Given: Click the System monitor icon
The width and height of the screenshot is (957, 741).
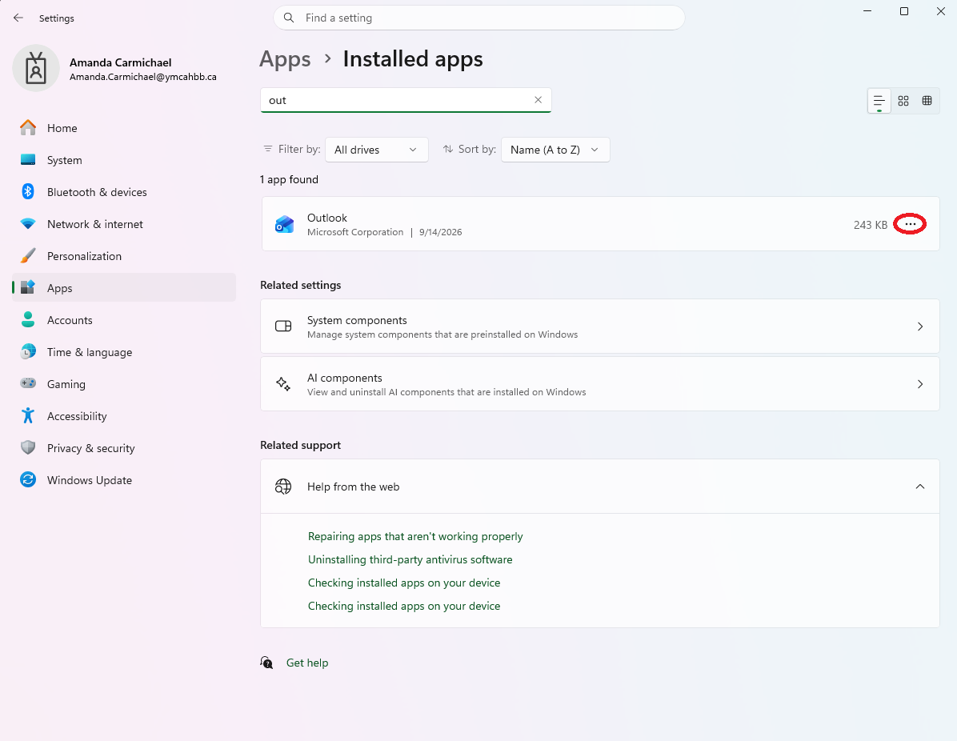Looking at the screenshot, I should pos(28,160).
